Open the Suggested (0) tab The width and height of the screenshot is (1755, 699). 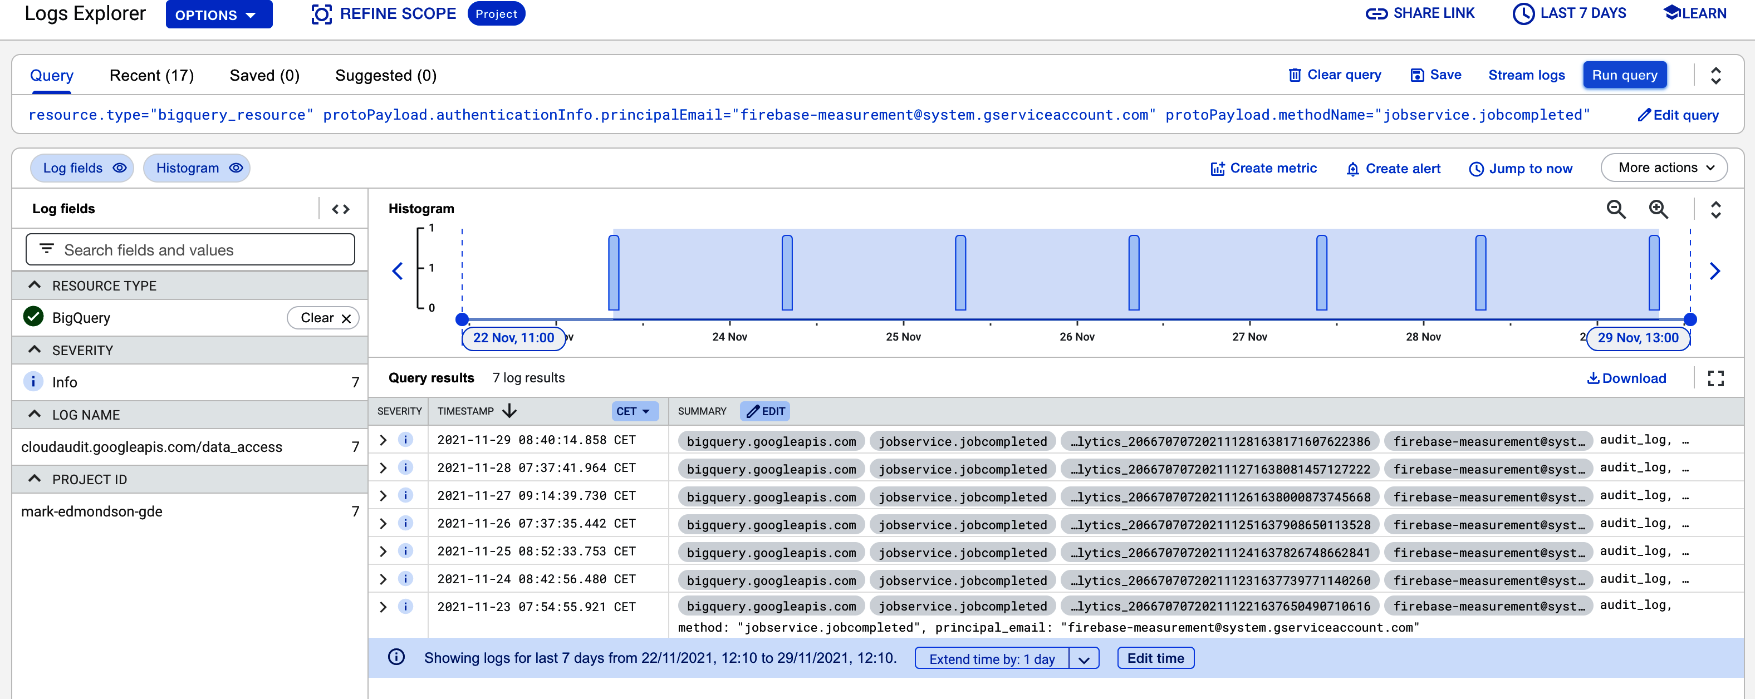[386, 76]
